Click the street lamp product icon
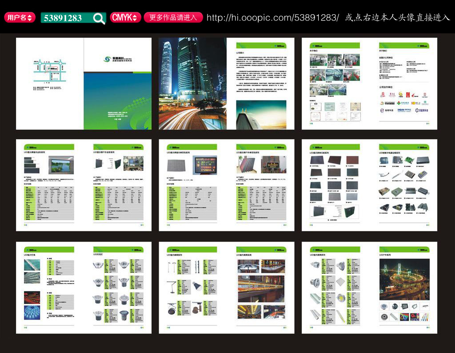The height and width of the screenshot is (353, 455). [x=172, y=269]
